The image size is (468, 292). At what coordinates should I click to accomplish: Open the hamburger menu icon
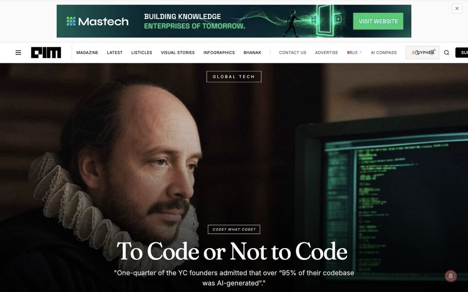pyautogui.click(x=18, y=53)
